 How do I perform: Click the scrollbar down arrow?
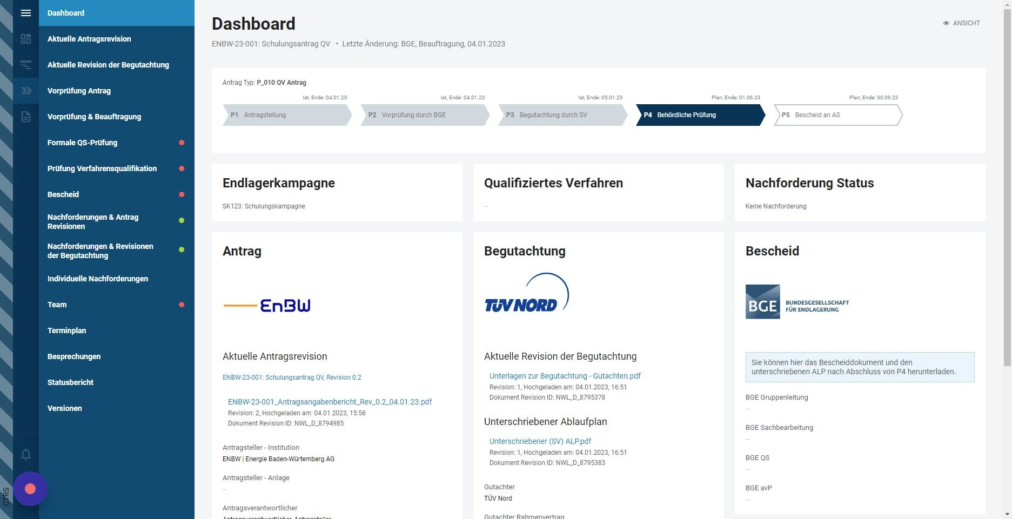[x=1007, y=514]
